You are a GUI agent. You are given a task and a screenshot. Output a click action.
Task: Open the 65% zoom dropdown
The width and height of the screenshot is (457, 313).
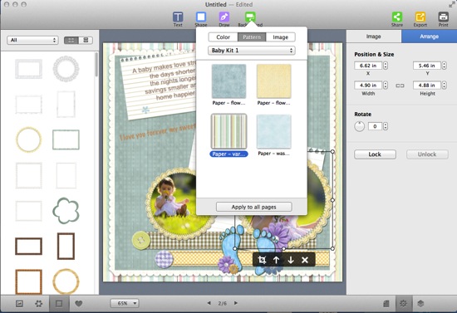click(x=125, y=303)
